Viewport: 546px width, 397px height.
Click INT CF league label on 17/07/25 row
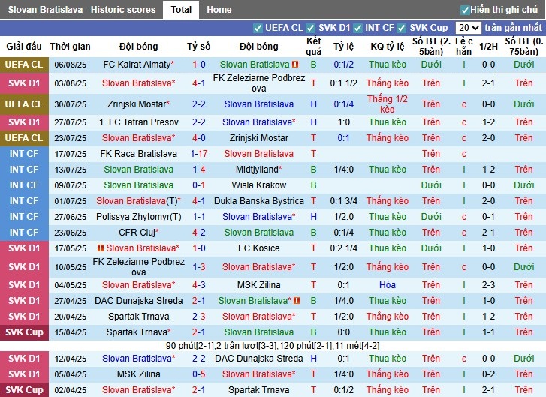pos(24,153)
